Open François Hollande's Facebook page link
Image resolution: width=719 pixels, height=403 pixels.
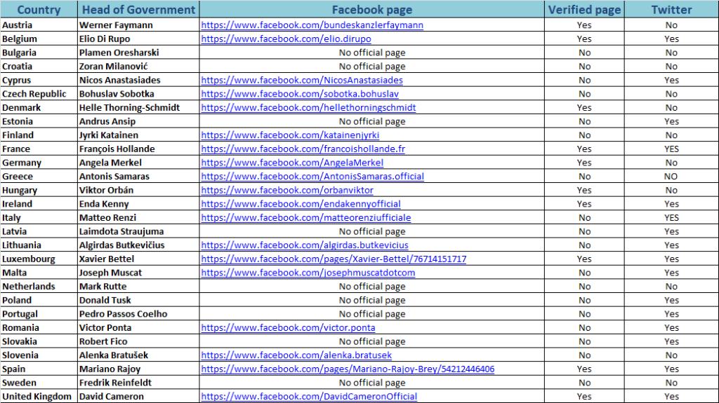pos(303,149)
